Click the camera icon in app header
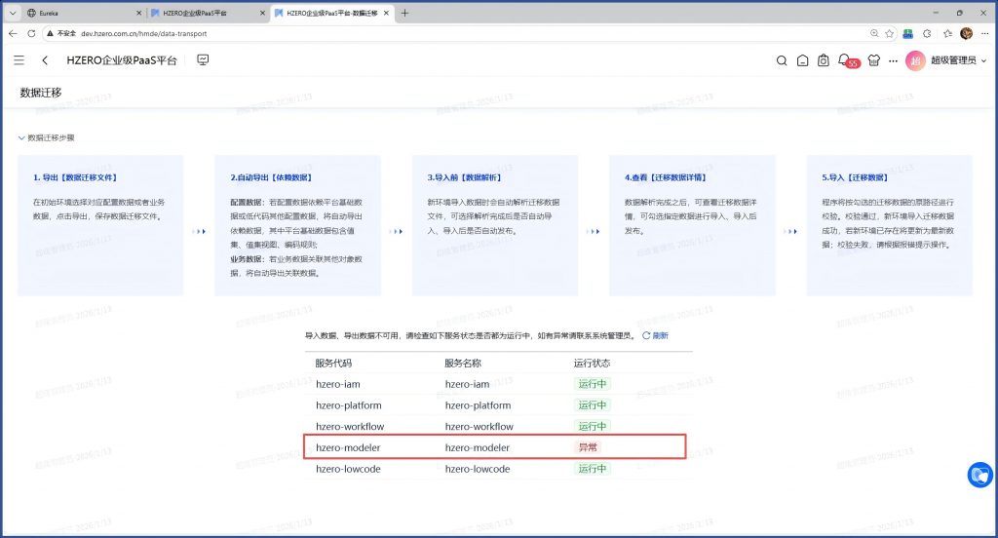This screenshot has height=538, width=998. click(823, 60)
